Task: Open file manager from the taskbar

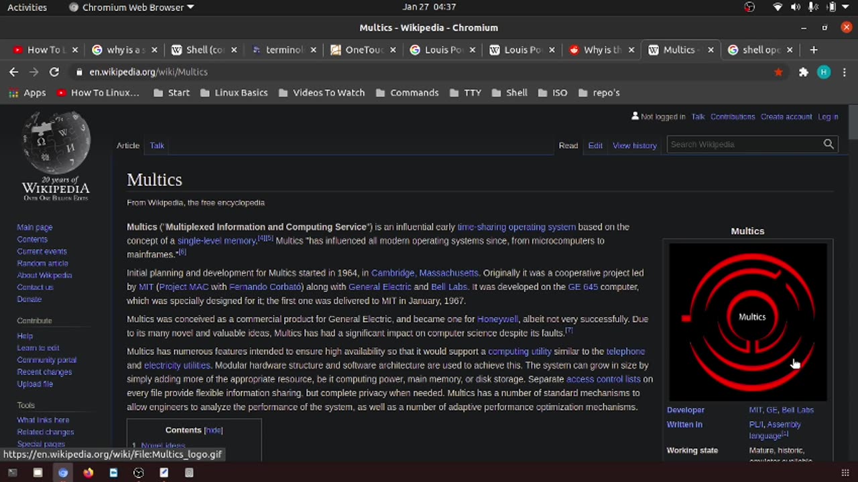Action: pyautogui.click(x=38, y=473)
